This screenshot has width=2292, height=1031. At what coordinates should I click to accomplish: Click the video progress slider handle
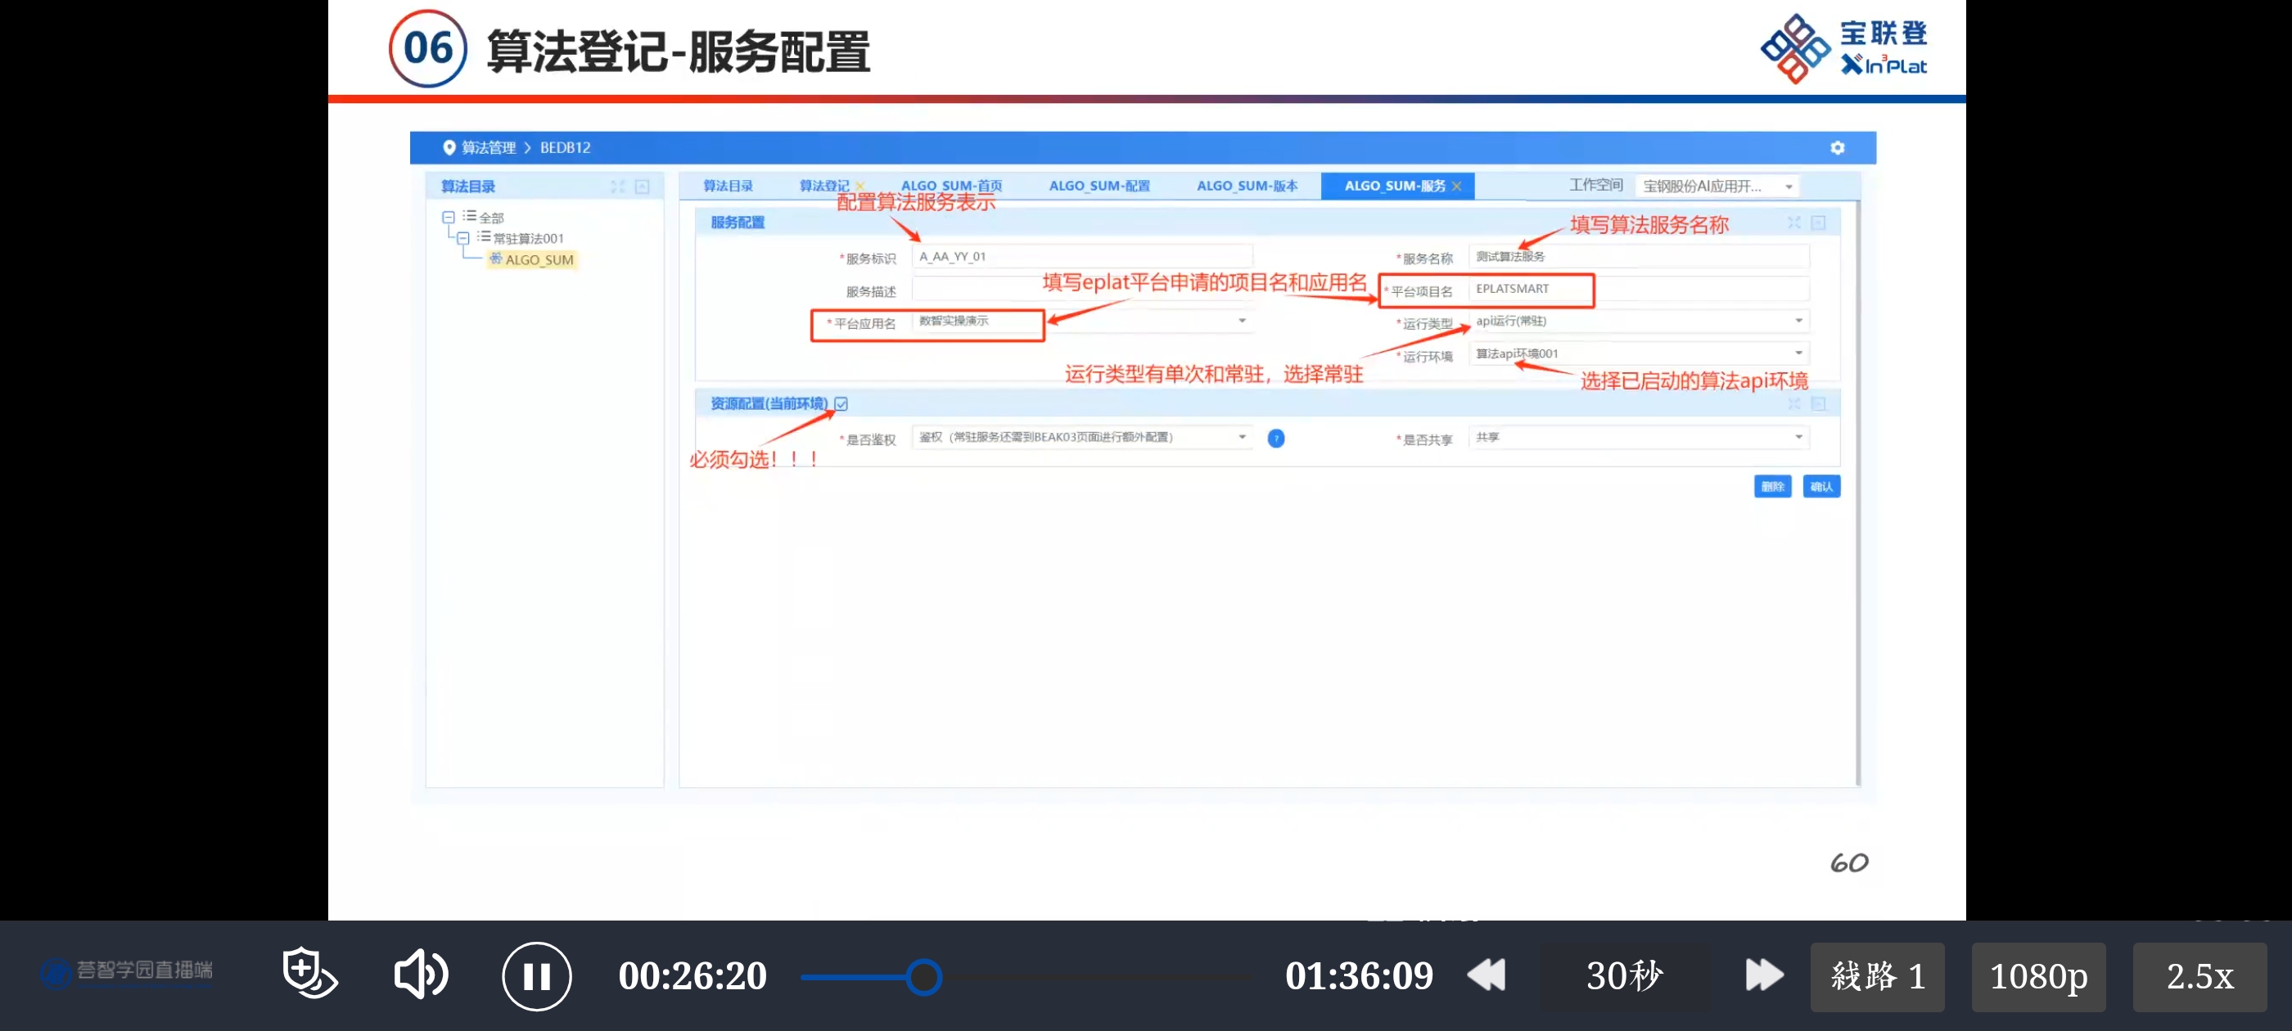click(x=923, y=978)
